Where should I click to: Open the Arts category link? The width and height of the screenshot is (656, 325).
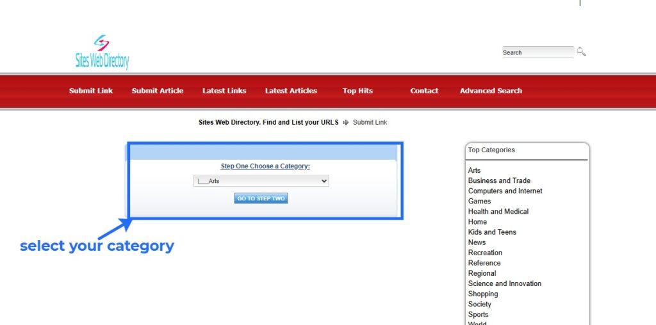[x=474, y=170]
